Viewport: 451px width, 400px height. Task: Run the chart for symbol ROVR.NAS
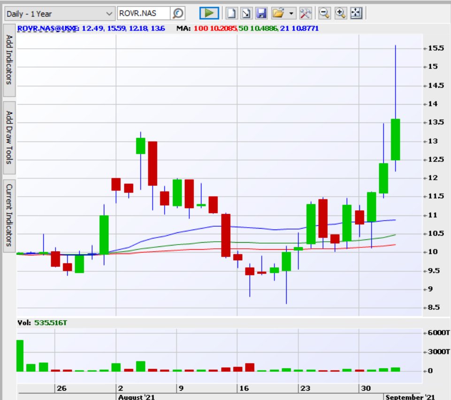(208, 12)
